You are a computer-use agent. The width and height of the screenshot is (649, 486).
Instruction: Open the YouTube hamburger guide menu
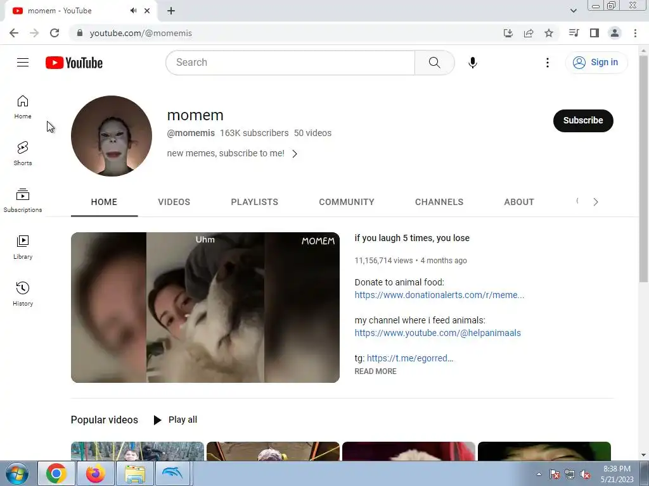pos(23,63)
